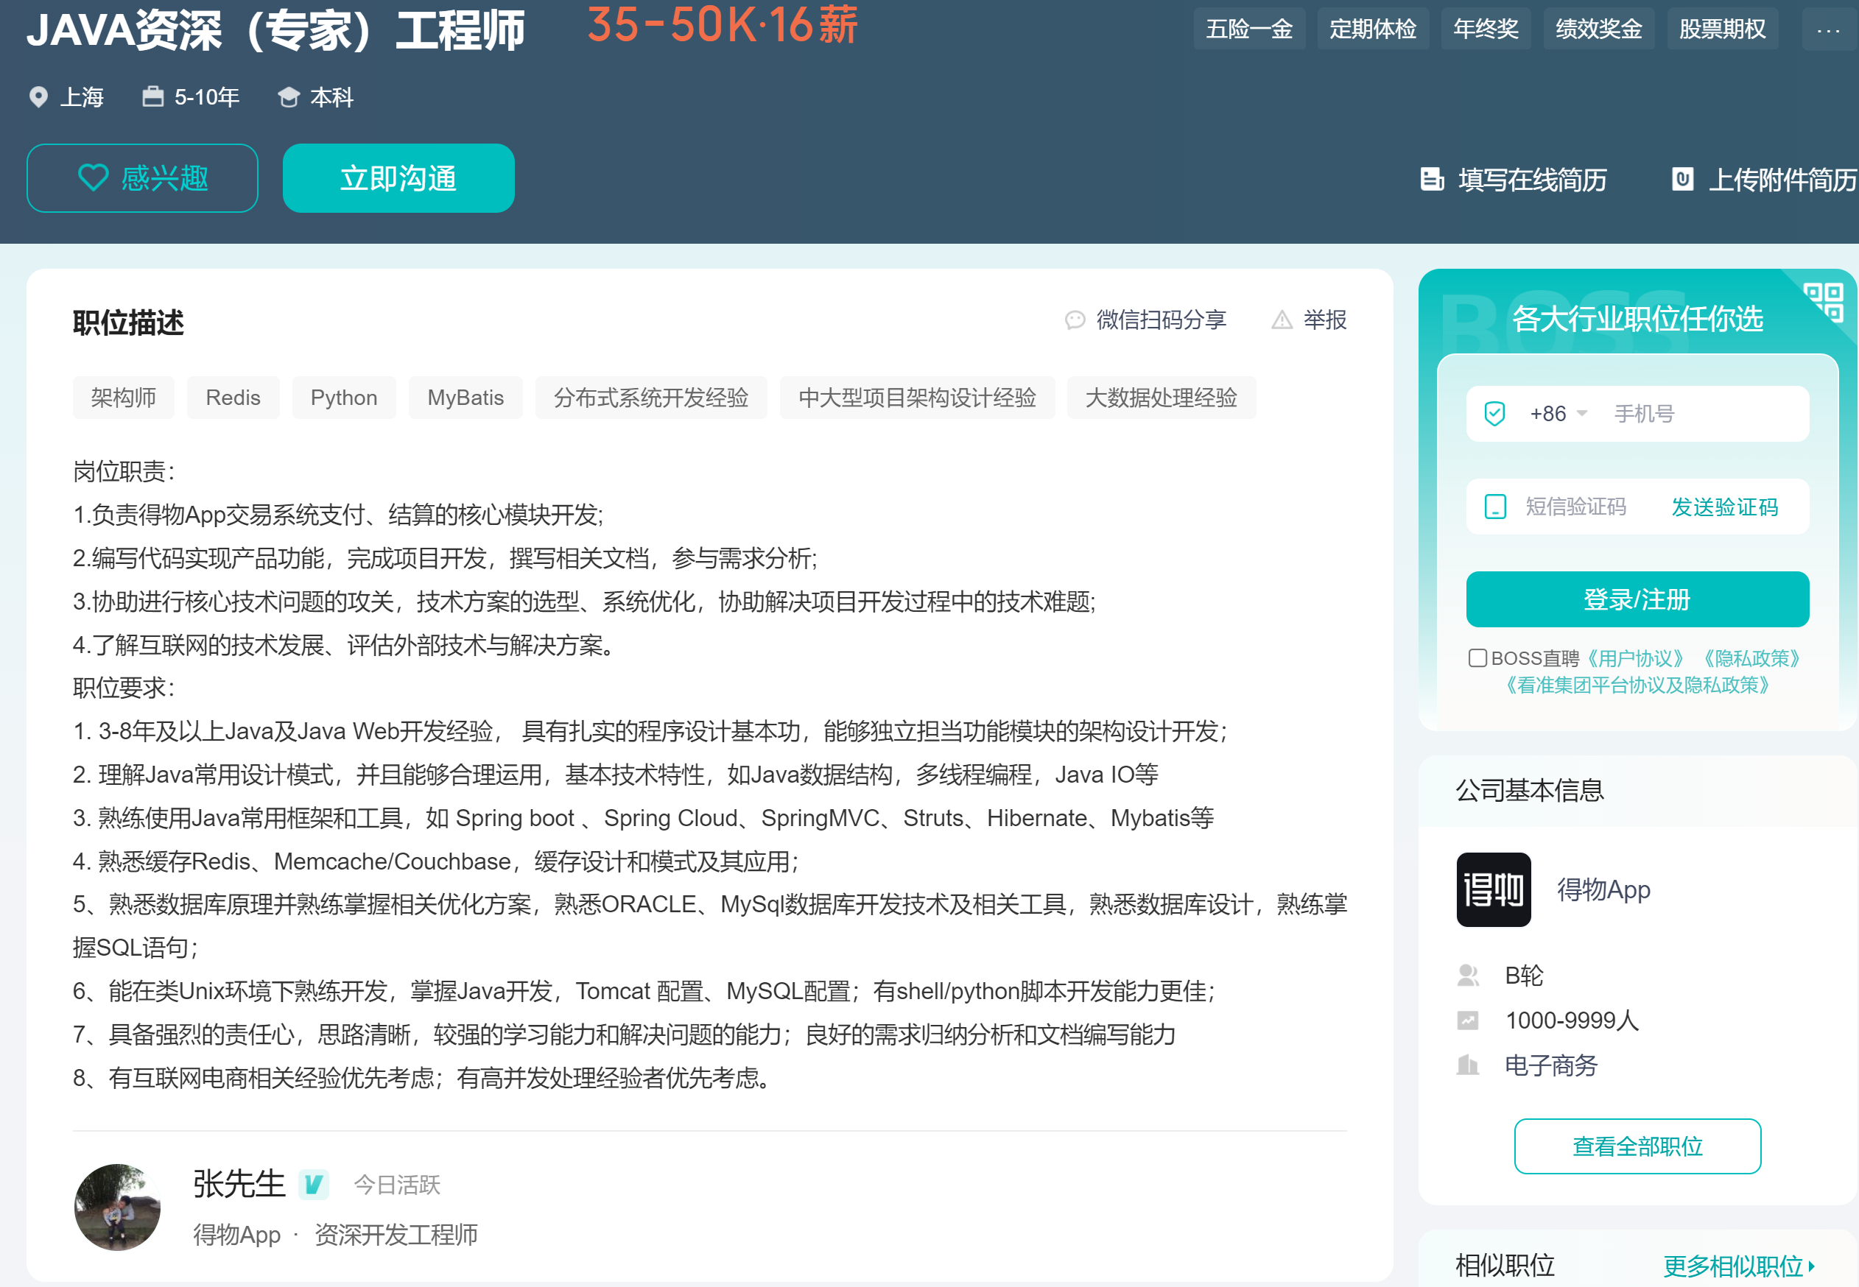Click the industry icon beside 电子商务
1859x1287 pixels.
pyautogui.click(x=1468, y=1066)
